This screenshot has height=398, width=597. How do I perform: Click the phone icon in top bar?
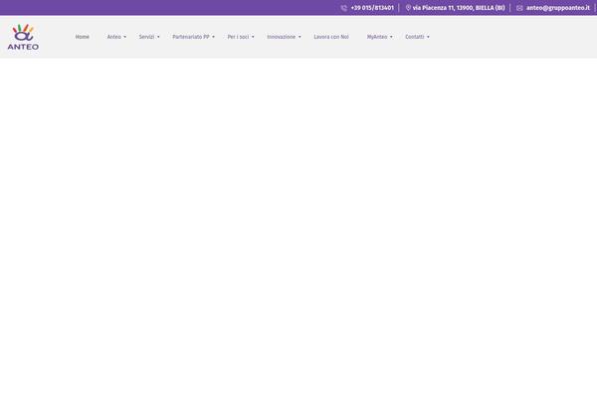click(344, 8)
